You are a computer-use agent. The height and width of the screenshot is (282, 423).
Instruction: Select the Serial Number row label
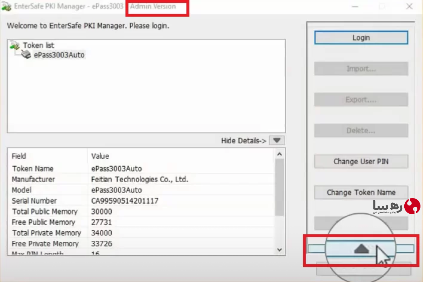coord(34,201)
